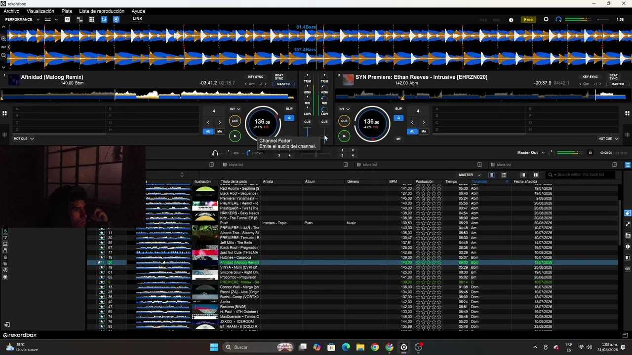Sort tracks by BPM column header
The height and width of the screenshot is (355, 632).
pyautogui.click(x=393, y=181)
